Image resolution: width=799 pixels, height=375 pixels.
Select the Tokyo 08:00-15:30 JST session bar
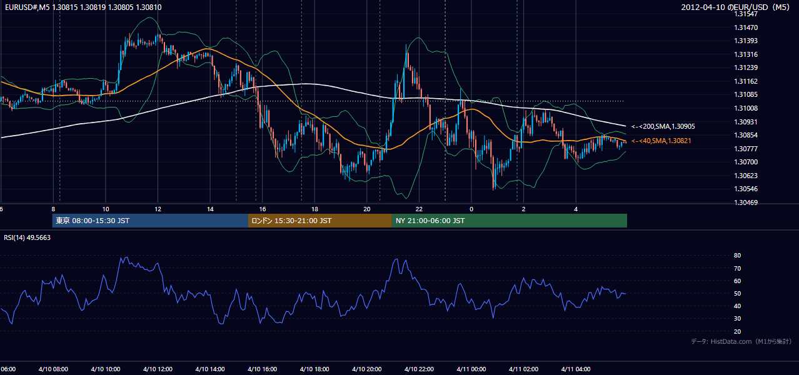click(x=150, y=221)
